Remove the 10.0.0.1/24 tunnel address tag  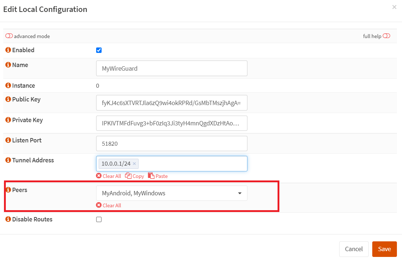pos(134,164)
